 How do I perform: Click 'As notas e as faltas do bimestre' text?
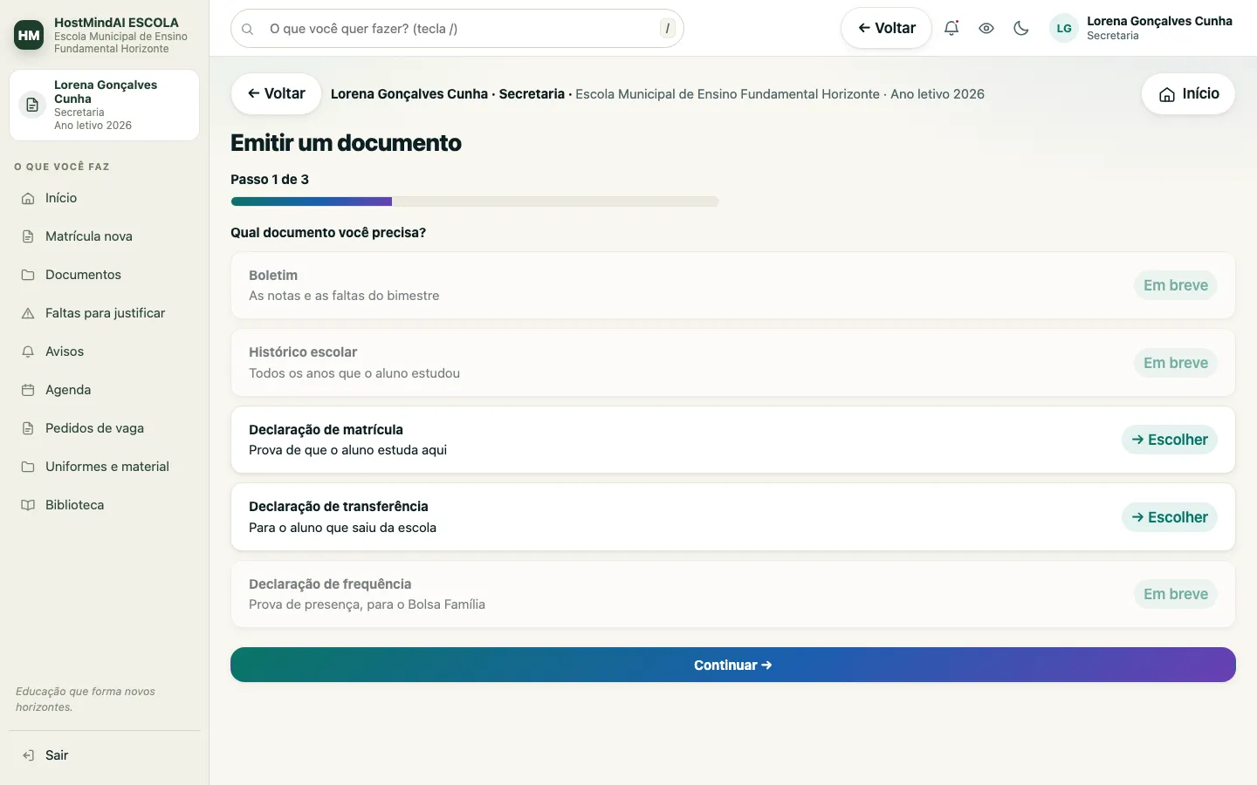pos(344,296)
